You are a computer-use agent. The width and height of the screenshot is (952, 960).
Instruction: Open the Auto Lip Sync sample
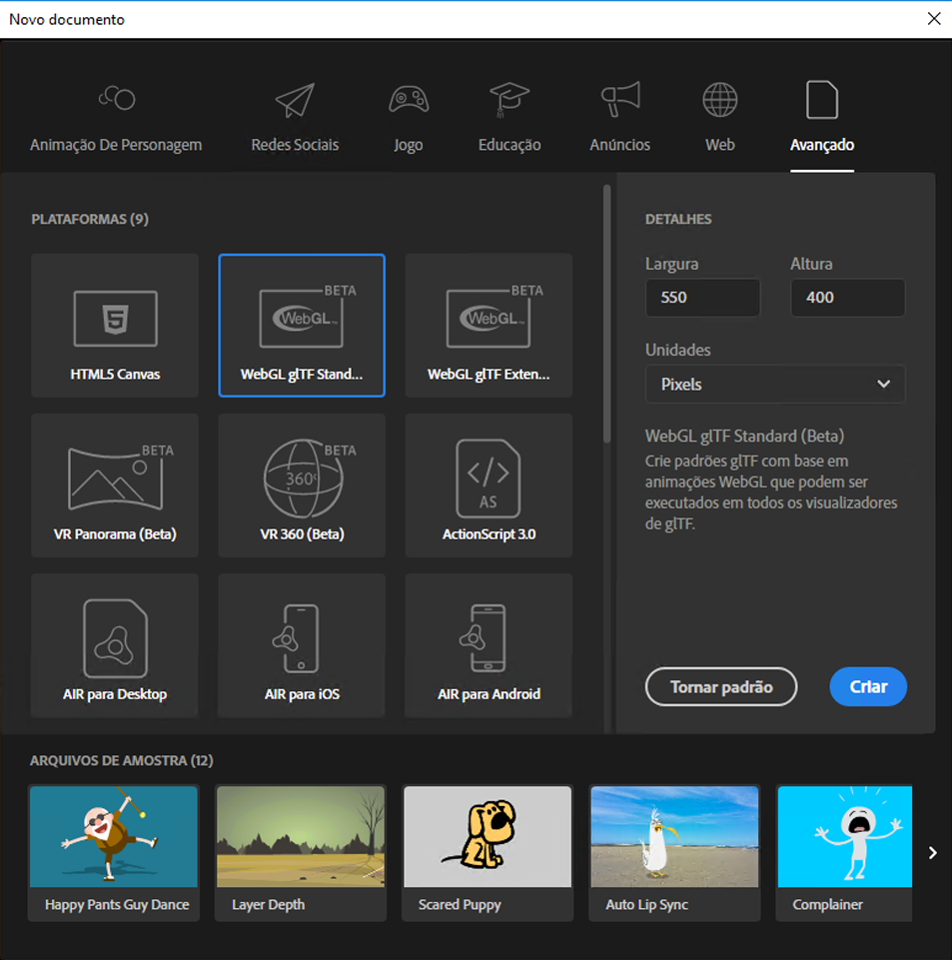click(x=673, y=837)
